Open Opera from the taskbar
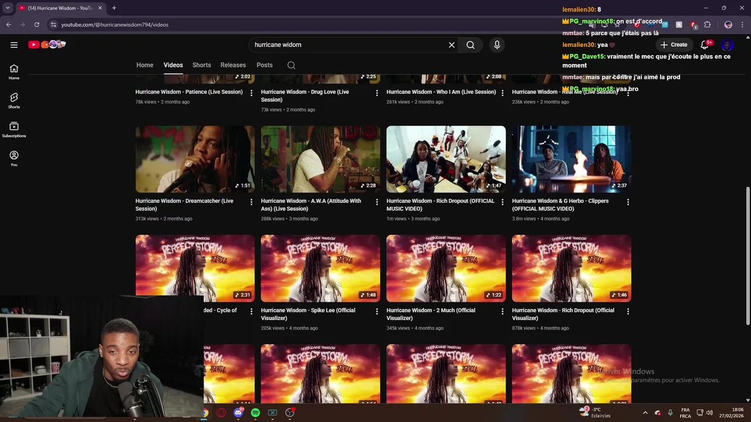The height and width of the screenshot is (422, 751). pos(221,413)
